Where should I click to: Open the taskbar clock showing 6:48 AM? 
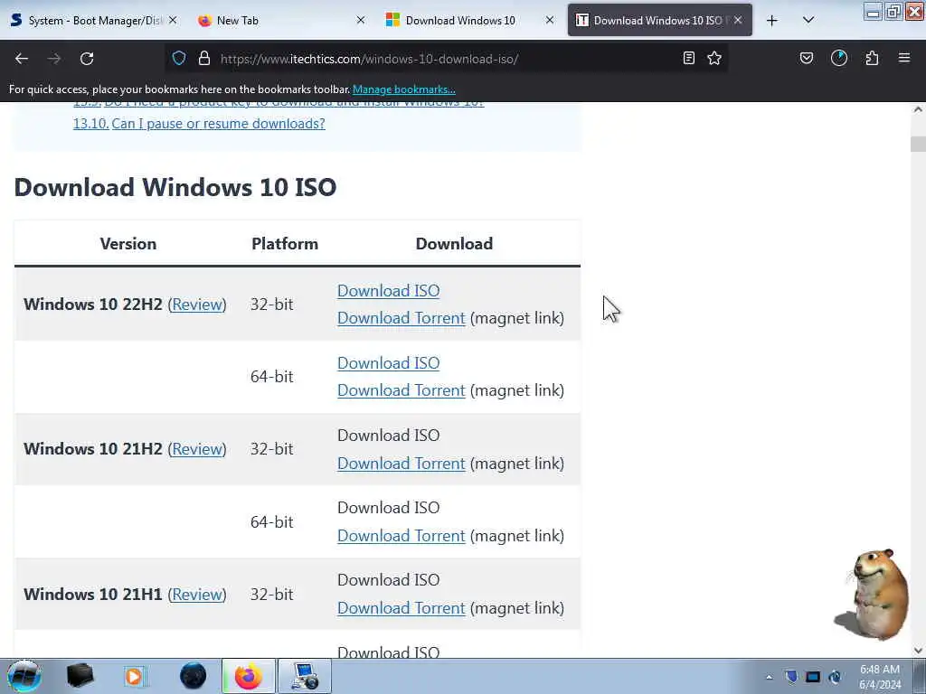coord(880,677)
